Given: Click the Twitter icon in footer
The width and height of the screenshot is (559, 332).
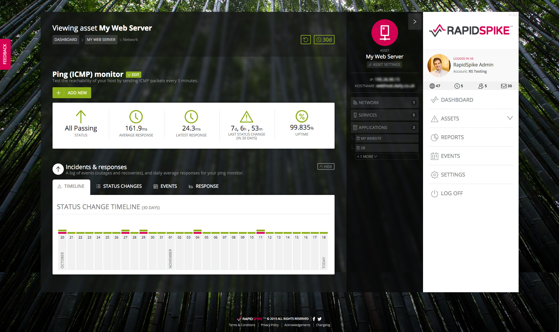Looking at the screenshot, I should click(x=319, y=319).
